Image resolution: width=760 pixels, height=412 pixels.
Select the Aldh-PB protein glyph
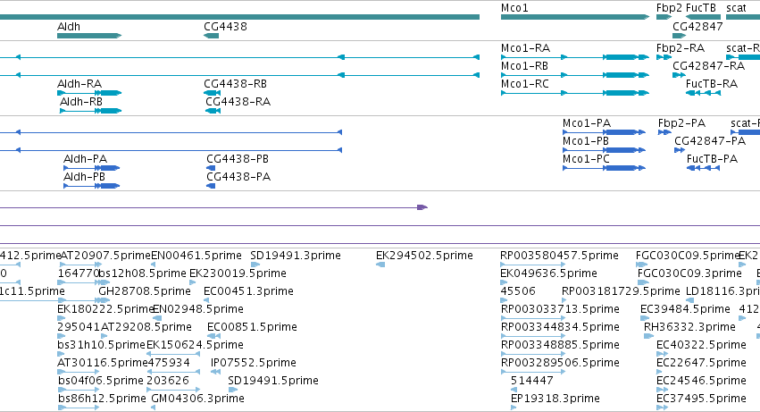click(92, 186)
